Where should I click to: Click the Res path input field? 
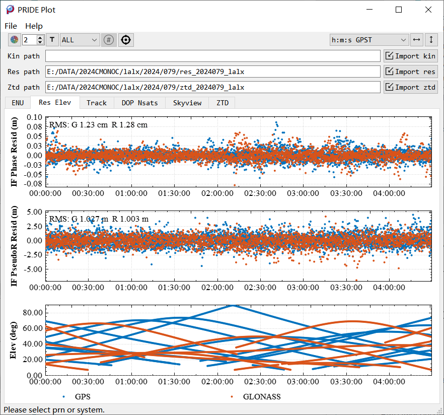pos(212,72)
